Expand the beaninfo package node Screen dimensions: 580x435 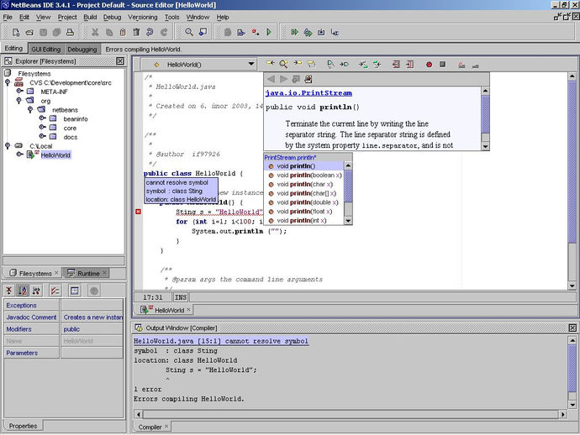(42, 118)
